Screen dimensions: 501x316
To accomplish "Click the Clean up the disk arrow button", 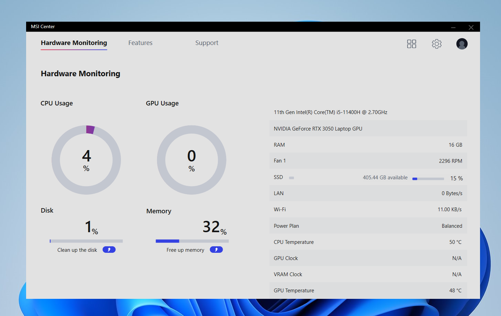I will 109,250.
